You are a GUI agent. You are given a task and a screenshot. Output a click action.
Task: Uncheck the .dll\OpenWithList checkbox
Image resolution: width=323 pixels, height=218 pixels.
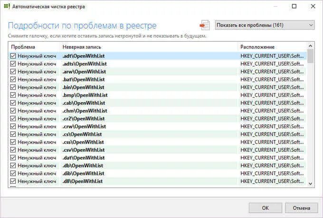(x=13, y=181)
